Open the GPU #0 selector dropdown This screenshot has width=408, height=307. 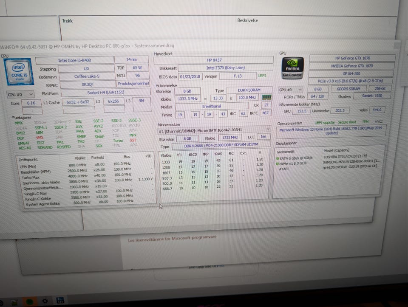[x=291, y=90]
